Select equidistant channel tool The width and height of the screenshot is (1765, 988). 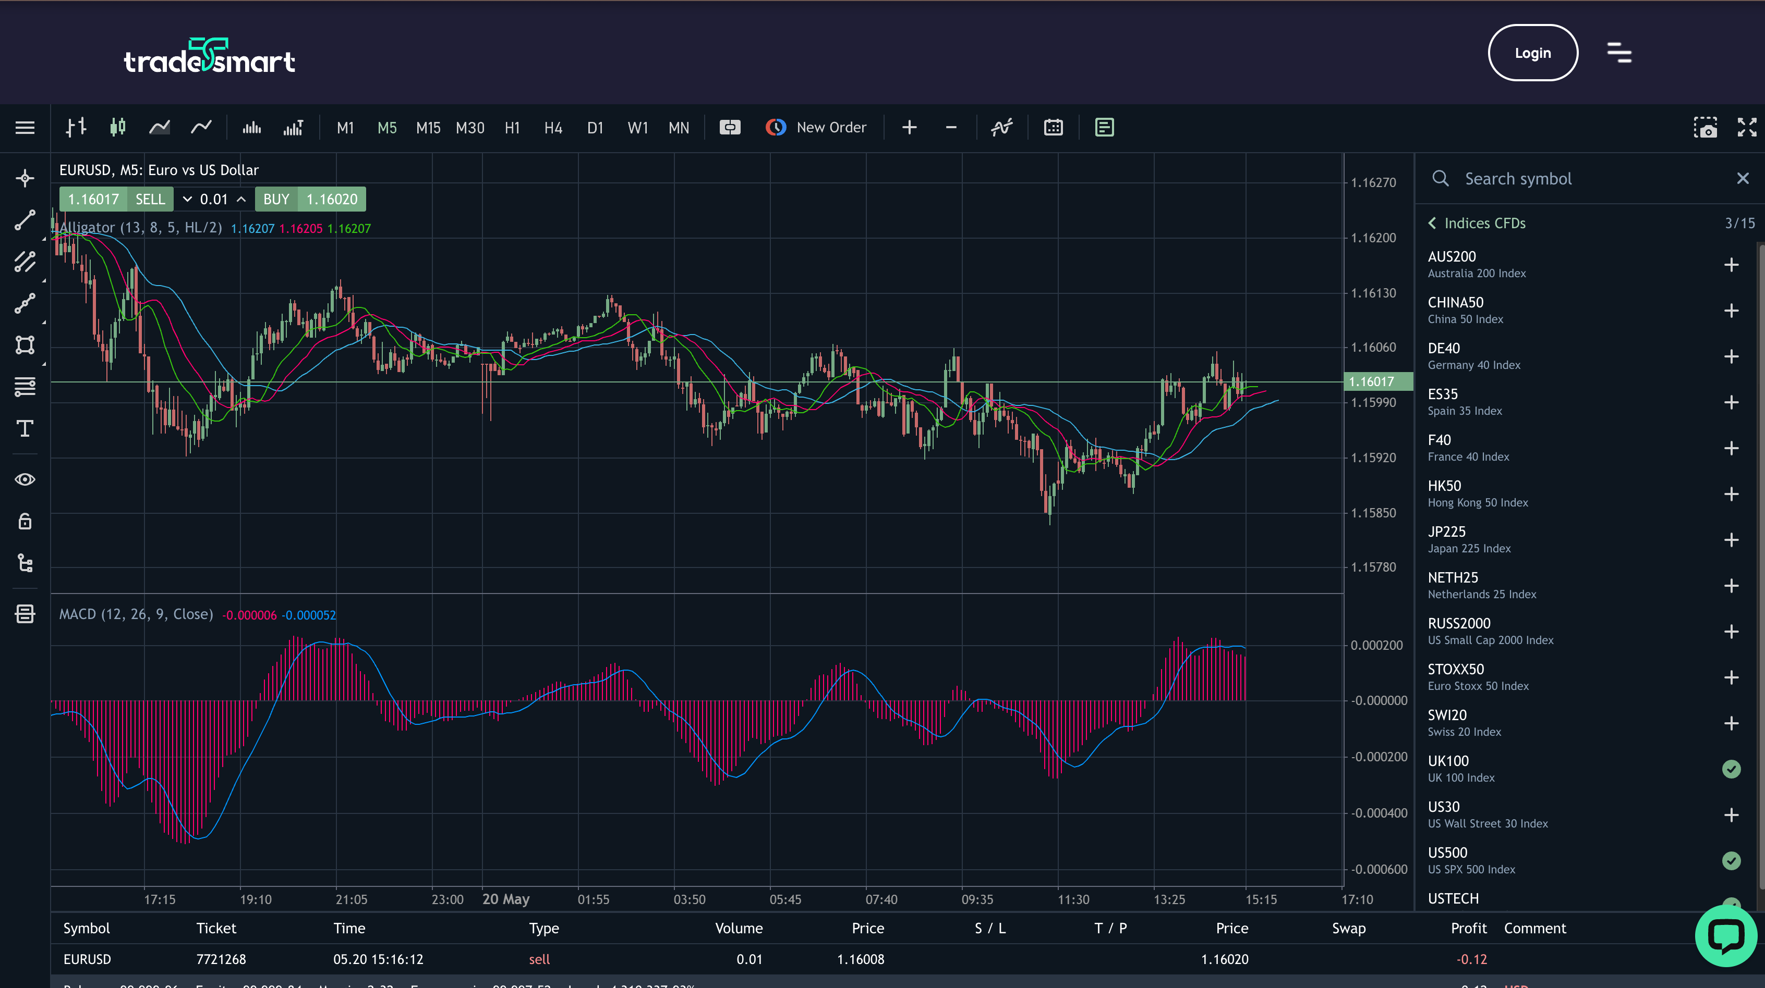[26, 262]
